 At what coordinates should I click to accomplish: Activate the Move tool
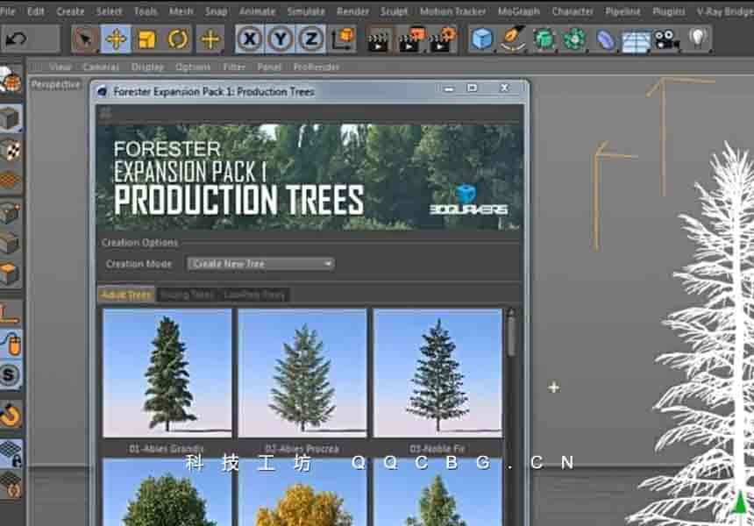116,39
